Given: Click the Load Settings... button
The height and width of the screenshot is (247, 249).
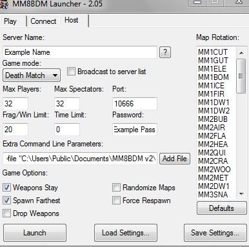Looking at the screenshot, I should tap(126, 233).
